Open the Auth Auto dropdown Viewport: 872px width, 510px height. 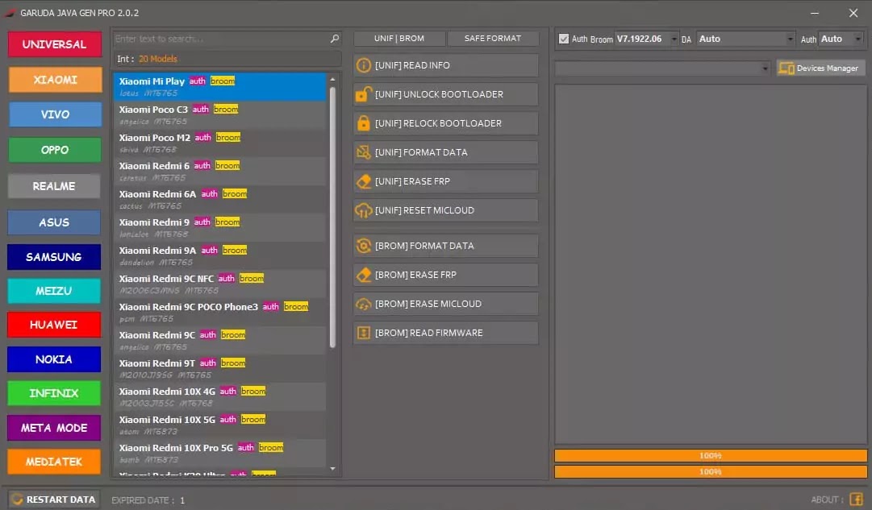[x=841, y=39]
